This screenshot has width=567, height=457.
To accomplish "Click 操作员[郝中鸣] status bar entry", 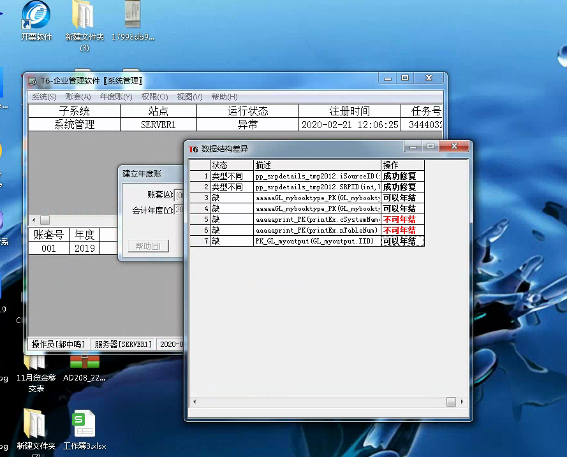I will click(58, 344).
